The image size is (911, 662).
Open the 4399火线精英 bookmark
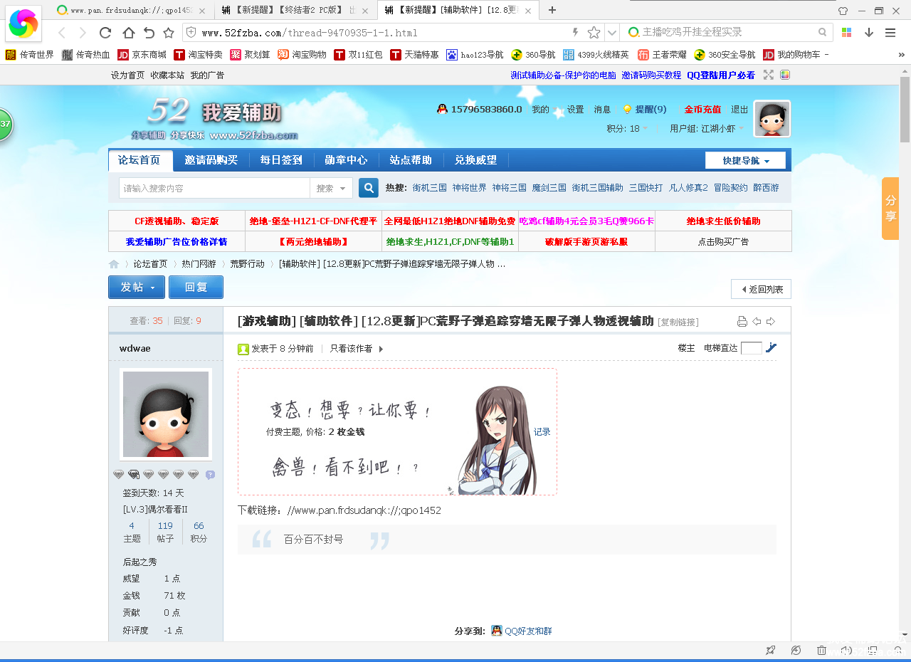click(596, 55)
